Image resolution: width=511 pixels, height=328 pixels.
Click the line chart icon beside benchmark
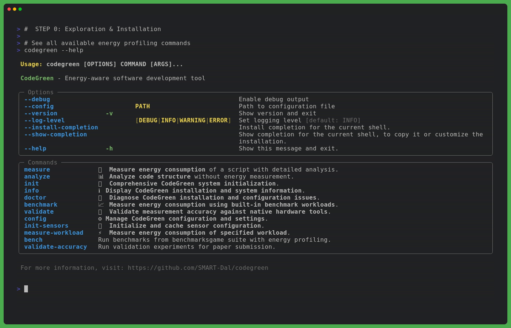click(x=101, y=205)
